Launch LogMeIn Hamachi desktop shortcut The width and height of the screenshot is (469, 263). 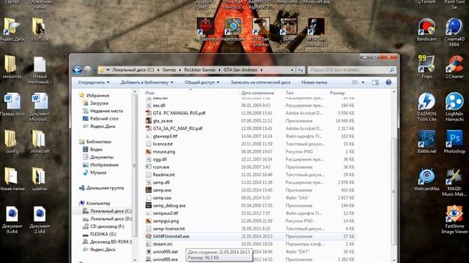[454, 107]
